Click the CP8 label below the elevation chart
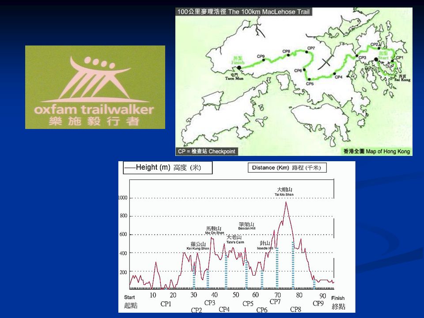The width and height of the screenshot is (424, 318). point(295,309)
